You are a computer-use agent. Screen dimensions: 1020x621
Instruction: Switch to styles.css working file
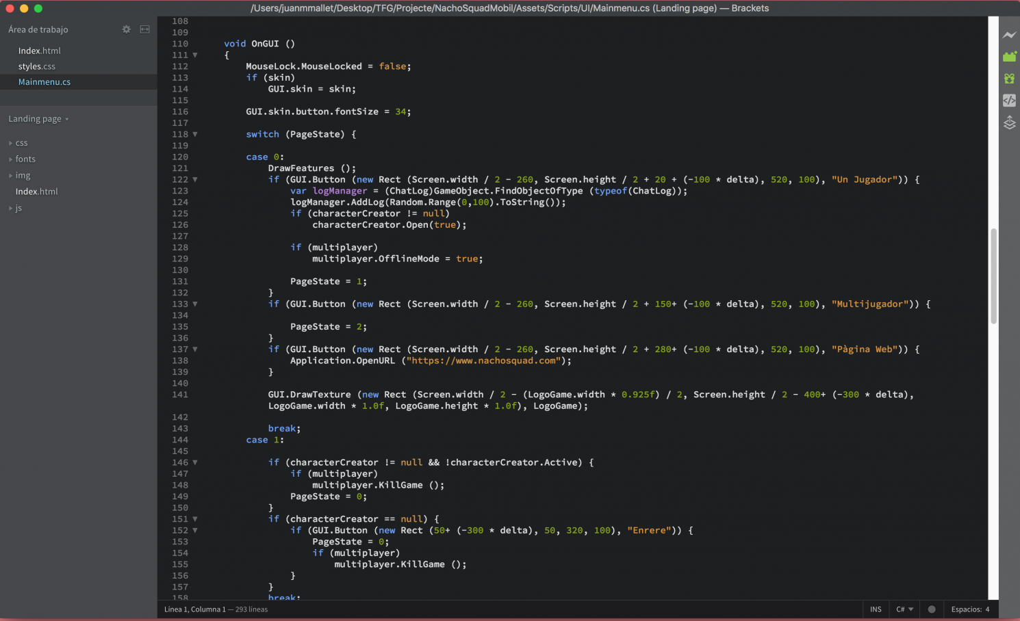click(37, 66)
